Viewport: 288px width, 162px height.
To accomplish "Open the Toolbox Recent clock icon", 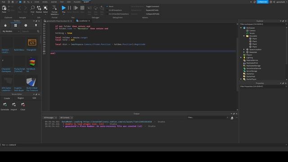I will tap(26, 25).
